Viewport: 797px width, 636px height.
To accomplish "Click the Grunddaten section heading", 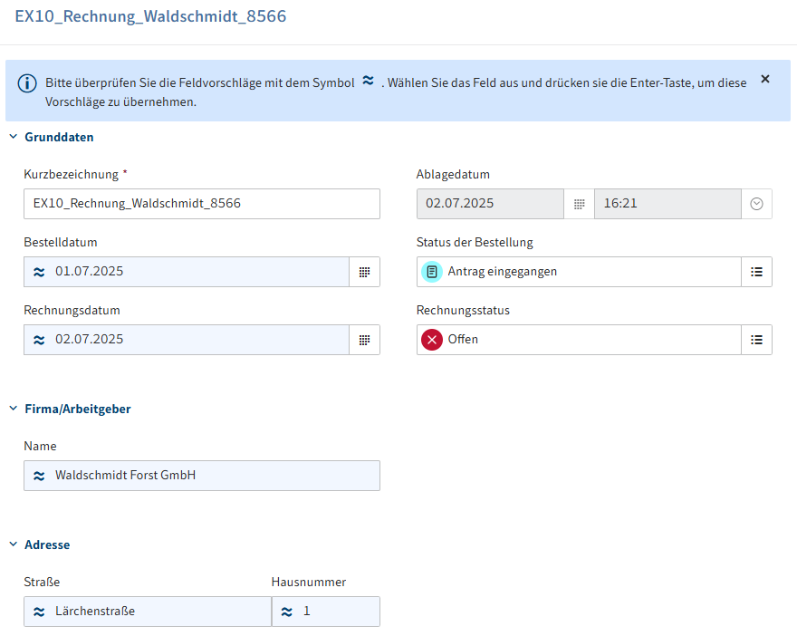I will pyautogui.click(x=59, y=138).
